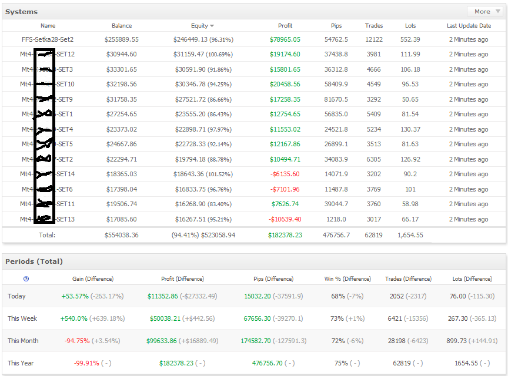The image size is (508, 376).
Task: Click Pips (Difference) column header
Action: (x=273, y=279)
